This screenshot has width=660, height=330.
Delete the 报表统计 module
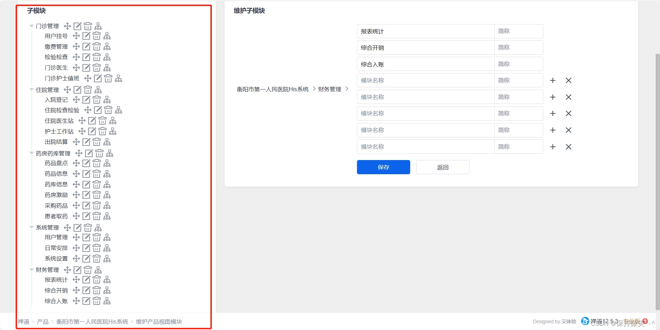(x=97, y=280)
